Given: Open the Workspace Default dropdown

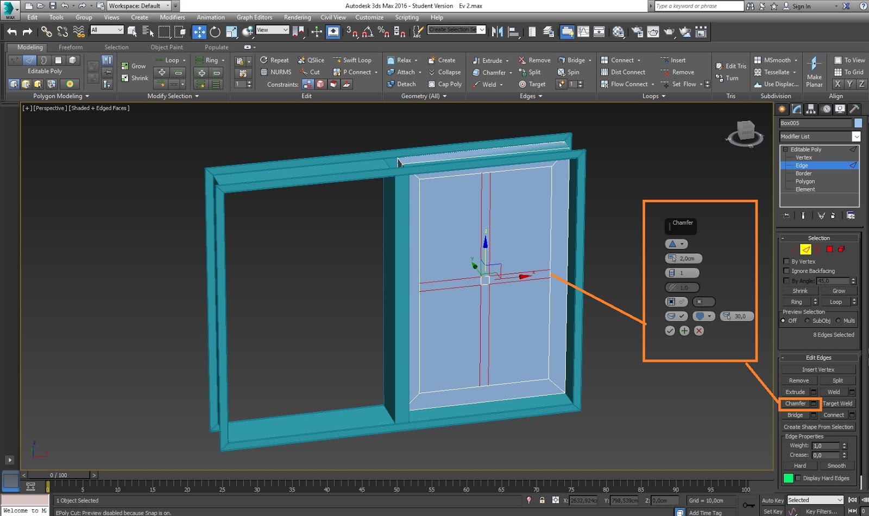Looking at the screenshot, I should click(138, 6).
